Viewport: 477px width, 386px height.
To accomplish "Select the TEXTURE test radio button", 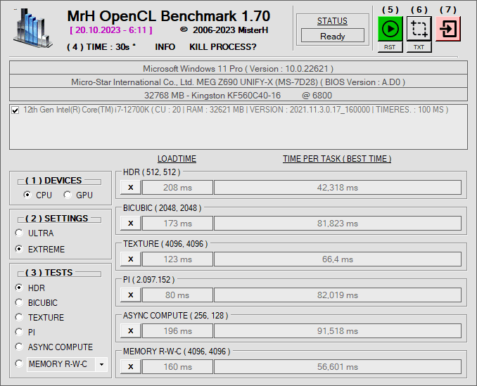I will (19, 317).
